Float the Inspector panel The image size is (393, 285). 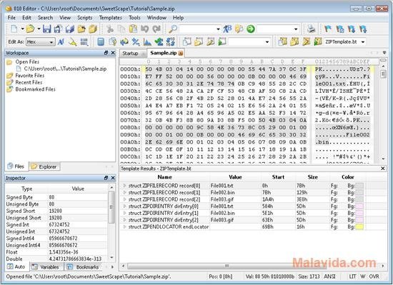106,178
